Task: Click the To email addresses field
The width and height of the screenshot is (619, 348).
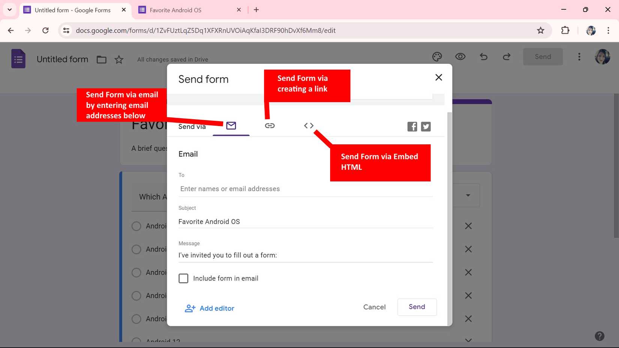Action: [x=263, y=189]
